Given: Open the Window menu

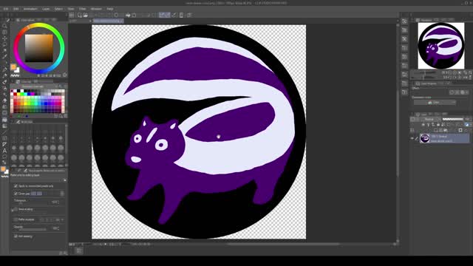Looking at the screenshot, I should click(x=96, y=9).
